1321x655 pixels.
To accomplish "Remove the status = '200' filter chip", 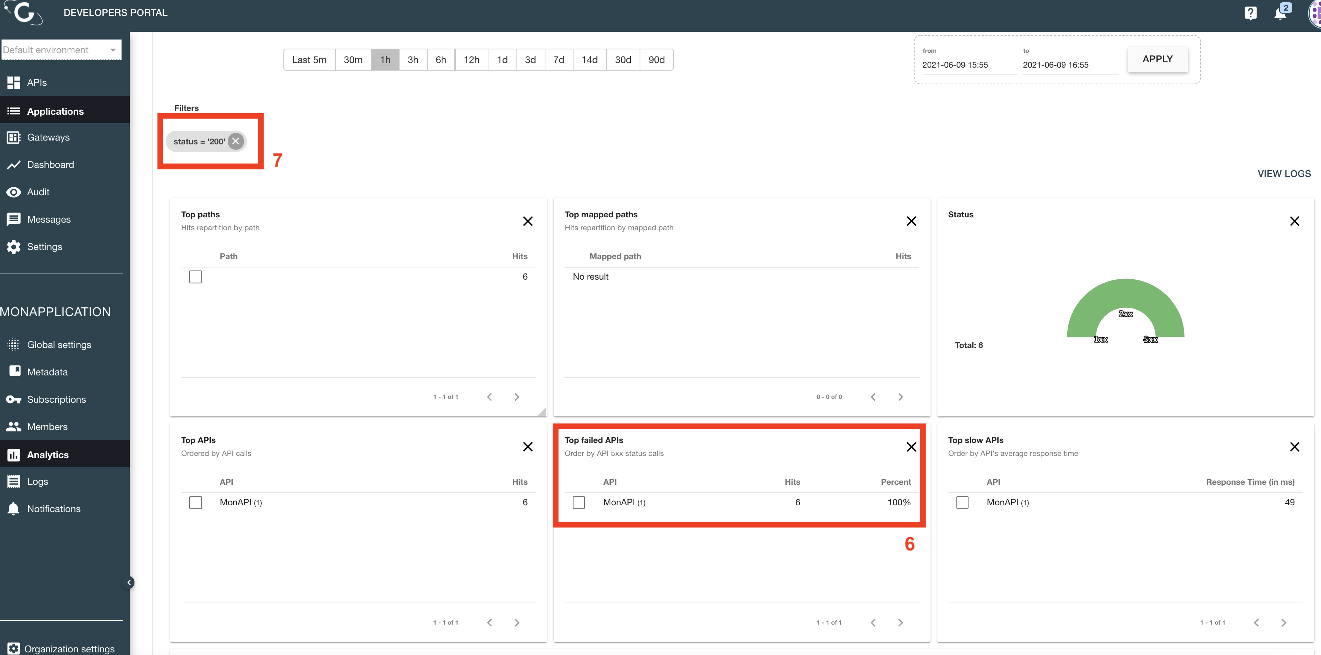I will pos(235,141).
